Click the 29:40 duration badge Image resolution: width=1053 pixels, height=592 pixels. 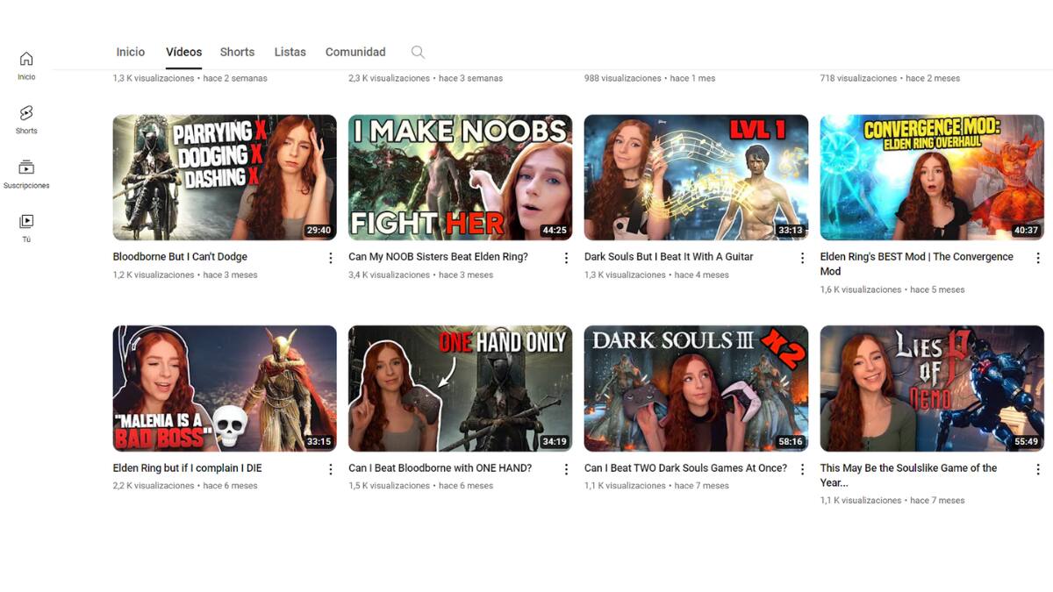click(x=318, y=231)
